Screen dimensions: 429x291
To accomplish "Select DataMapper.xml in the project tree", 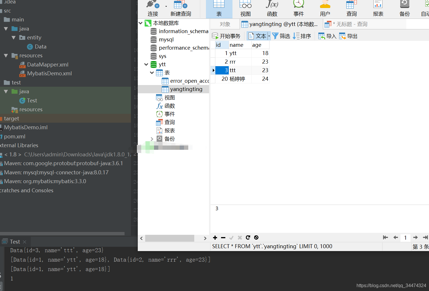I will click(x=48, y=65).
